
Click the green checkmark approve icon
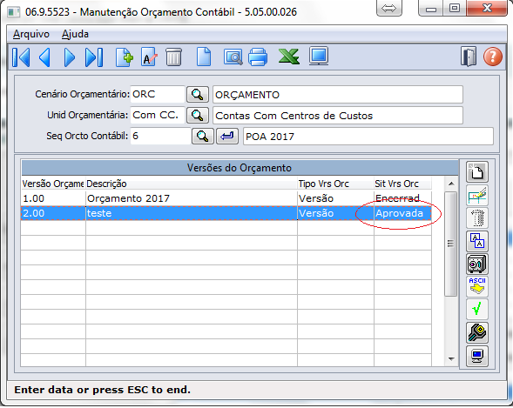click(477, 309)
